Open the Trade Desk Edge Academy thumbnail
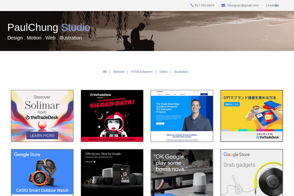 182,116
